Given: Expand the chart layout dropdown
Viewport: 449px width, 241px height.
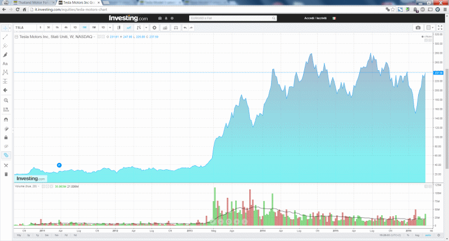Looking at the screenshot, I should (x=430, y=27).
